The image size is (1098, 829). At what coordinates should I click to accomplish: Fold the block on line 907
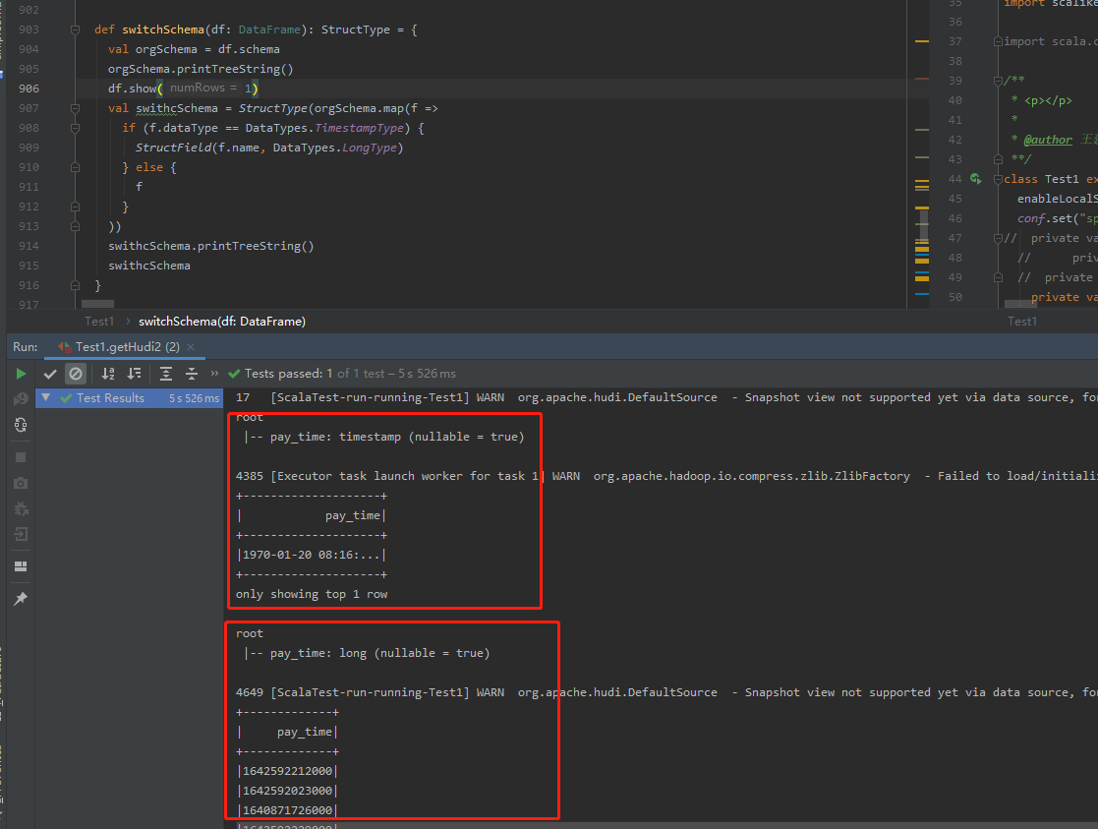(x=75, y=108)
